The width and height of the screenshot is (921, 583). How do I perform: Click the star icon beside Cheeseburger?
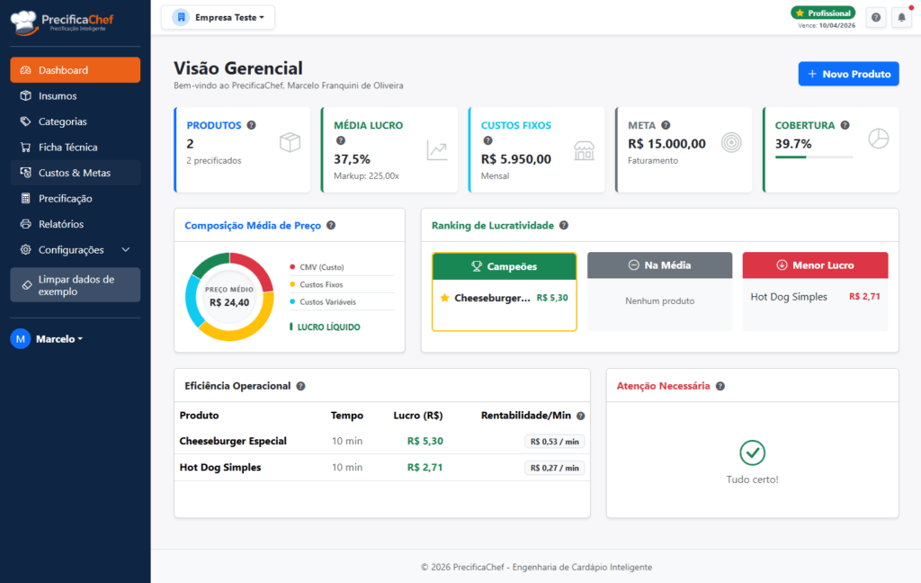click(444, 298)
